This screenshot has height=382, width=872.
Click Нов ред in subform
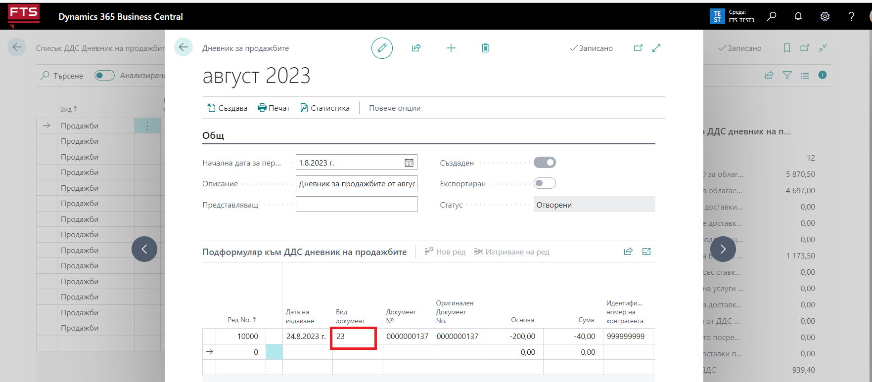tap(445, 252)
